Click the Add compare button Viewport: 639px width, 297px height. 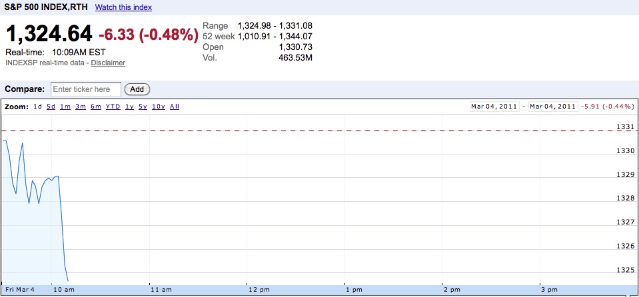(137, 89)
